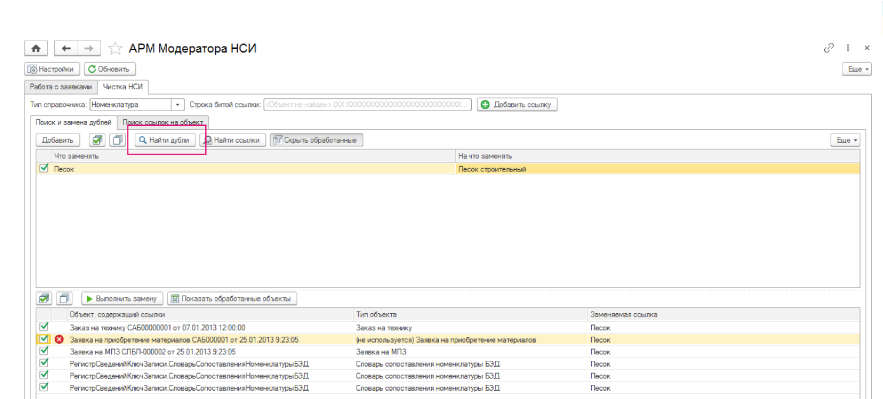Toggle checkbox for Песок replacement row
Viewport: 883px width, 399px height.
(44, 169)
